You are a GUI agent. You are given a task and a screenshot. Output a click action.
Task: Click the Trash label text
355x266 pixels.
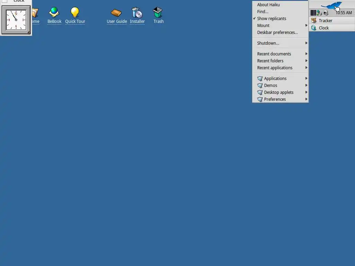(158, 21)
